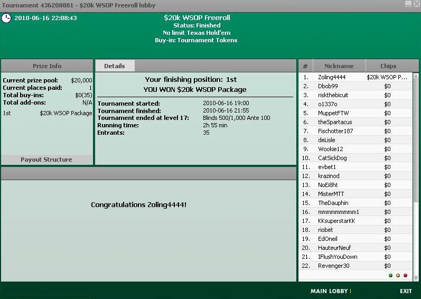This screenshot has width=421, height=299.
Task: Sort players by Chips column header
Action: (388, 66)
